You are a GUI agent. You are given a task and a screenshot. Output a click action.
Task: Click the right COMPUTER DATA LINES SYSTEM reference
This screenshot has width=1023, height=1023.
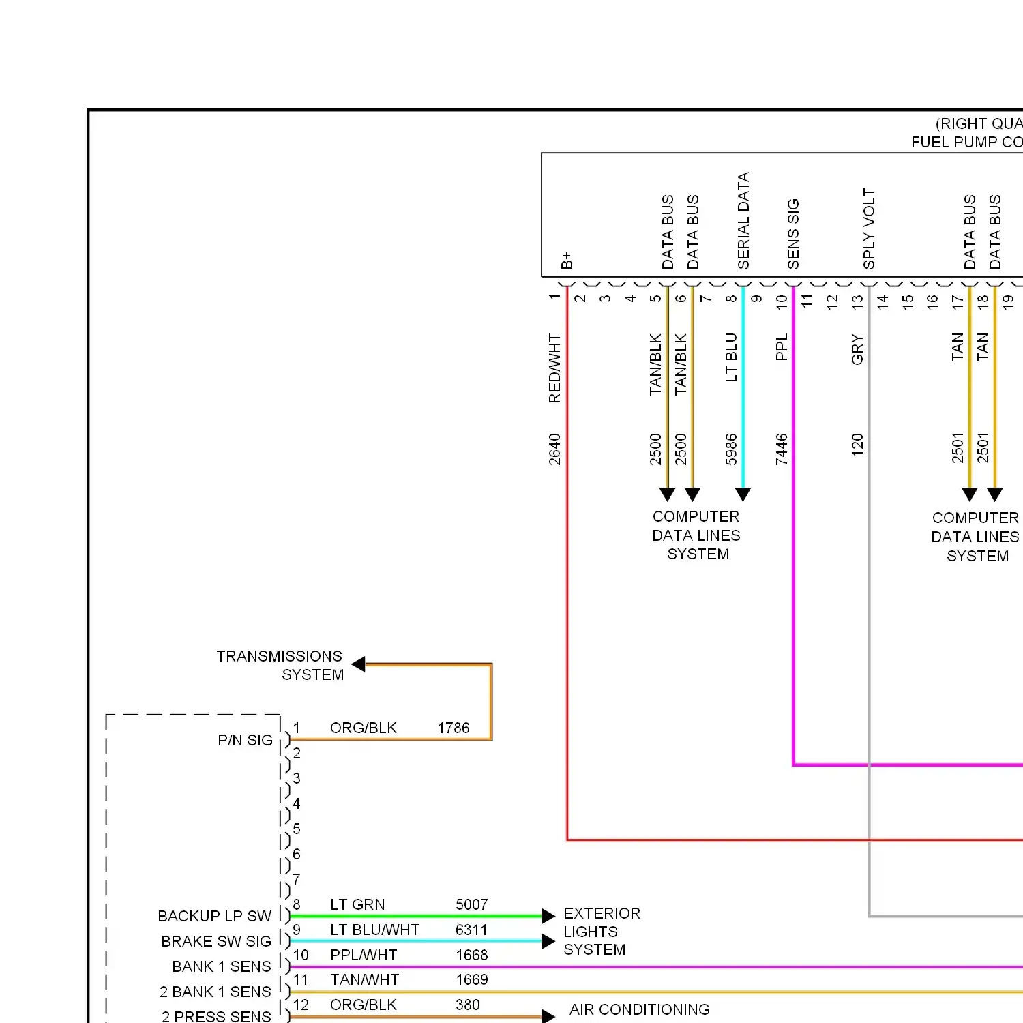(x=976, y=537)
